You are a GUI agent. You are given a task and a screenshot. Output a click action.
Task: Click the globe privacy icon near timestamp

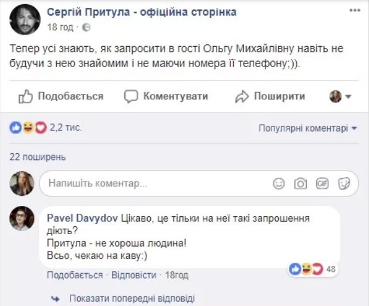pos(86,28)
